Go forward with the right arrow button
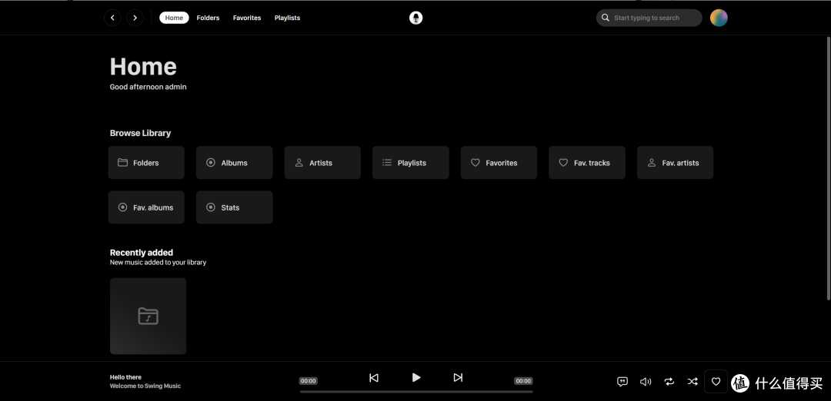The image size is (831, 401). coord(135,18)
